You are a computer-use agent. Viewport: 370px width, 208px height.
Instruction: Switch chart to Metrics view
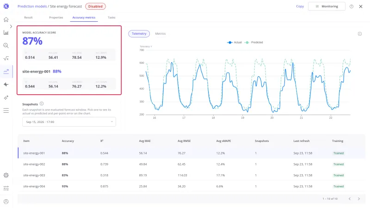[160, 34]
